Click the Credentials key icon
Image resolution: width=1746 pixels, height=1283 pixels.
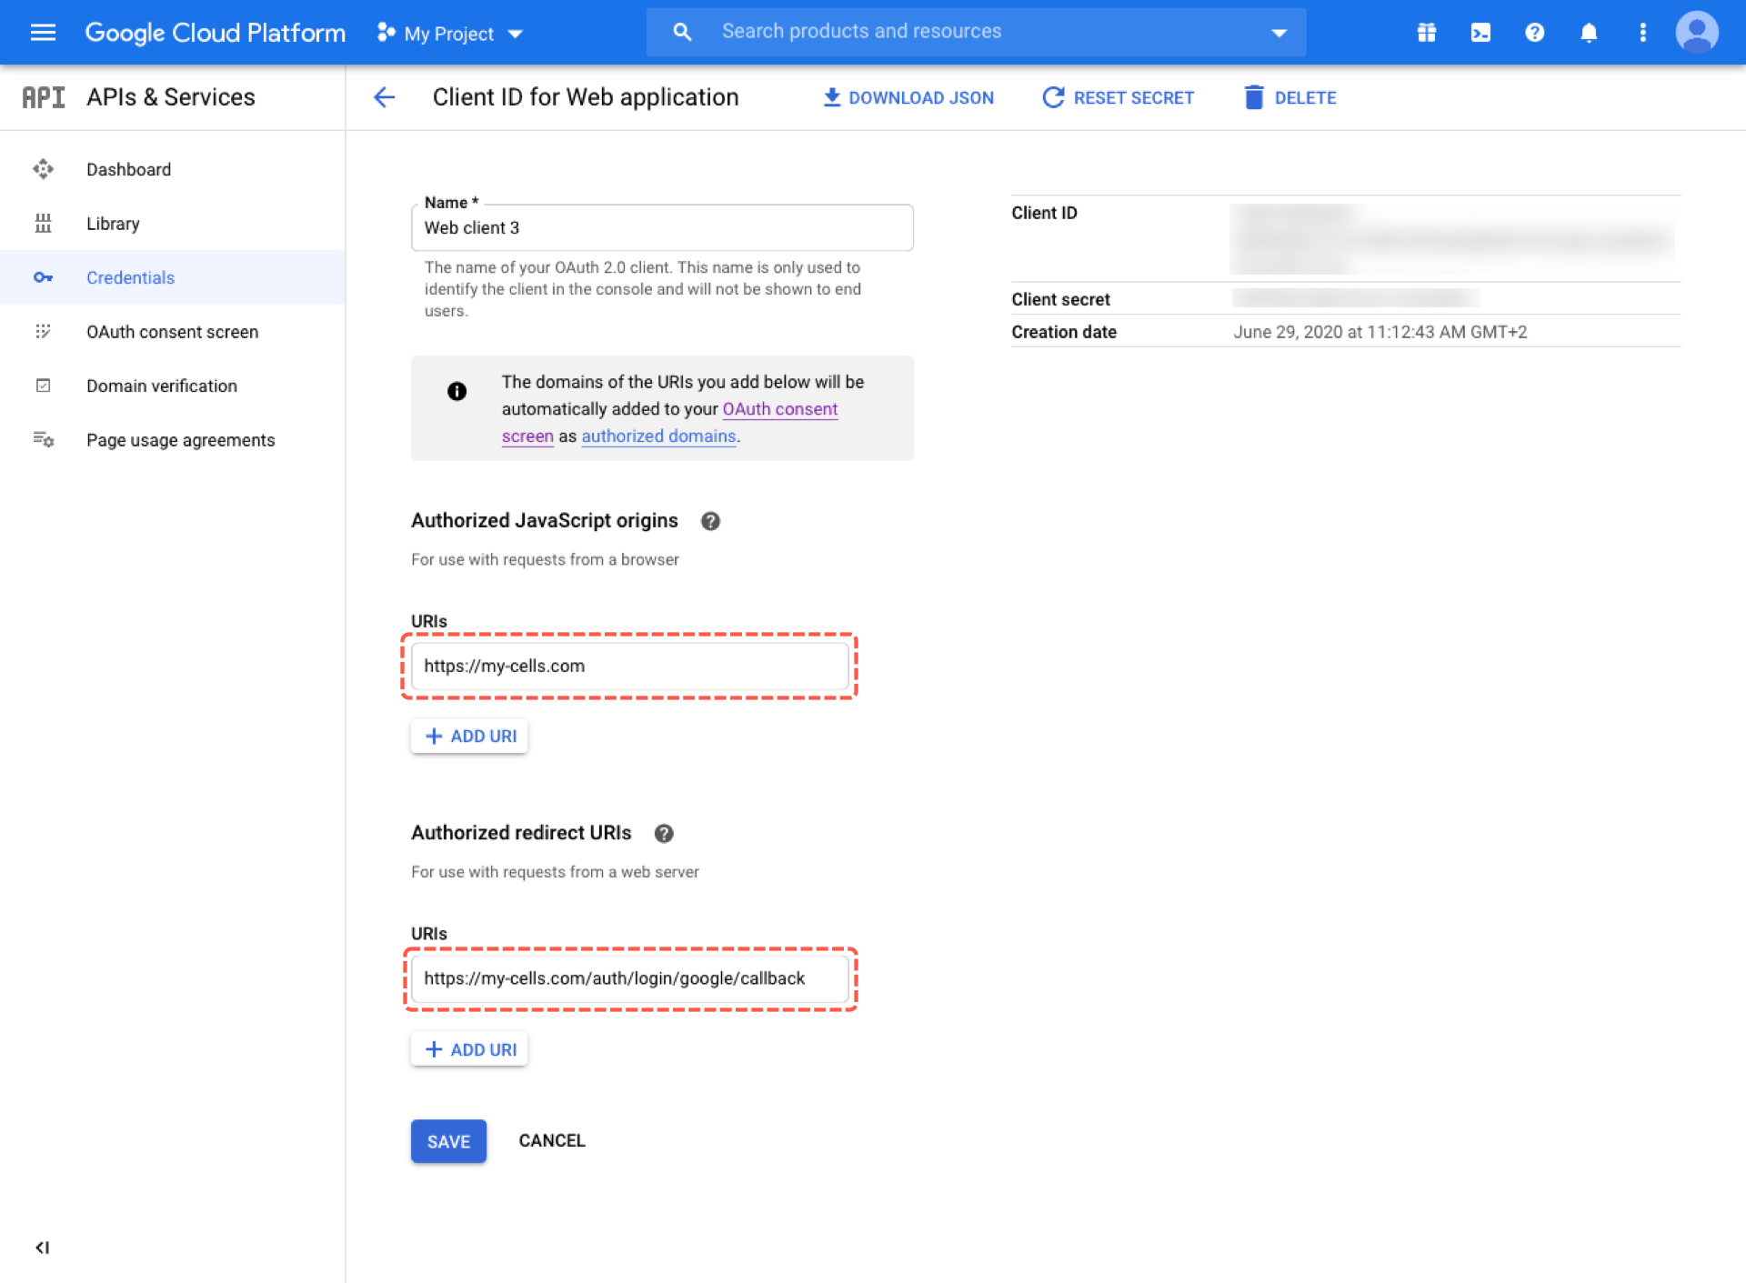pyautogui.click(x=43, y=277)
